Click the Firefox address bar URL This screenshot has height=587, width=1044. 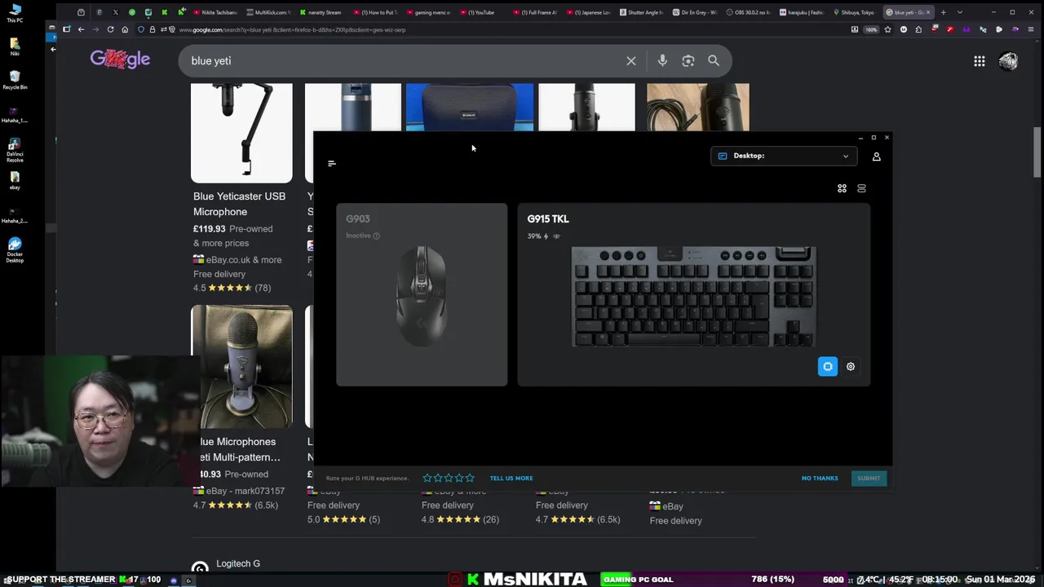coord(292,30)
